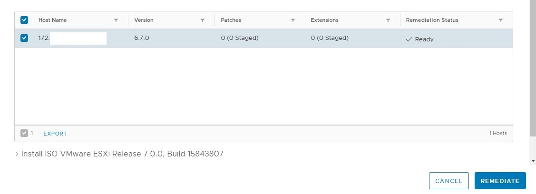Screen dimensions: 536x194
Task: Select the 6.7.0 version cell
Action: point(142,38)
